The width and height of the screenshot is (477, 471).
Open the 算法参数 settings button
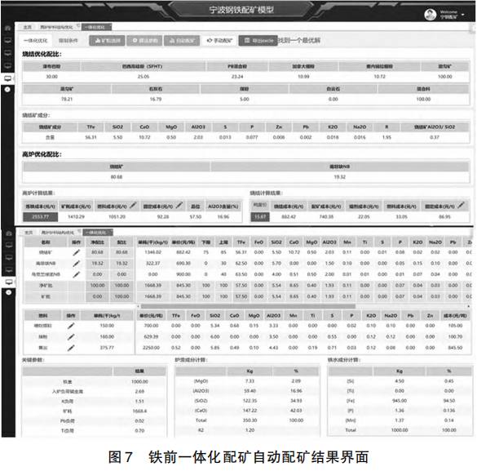pyautogui.click(x=144, y=41)
